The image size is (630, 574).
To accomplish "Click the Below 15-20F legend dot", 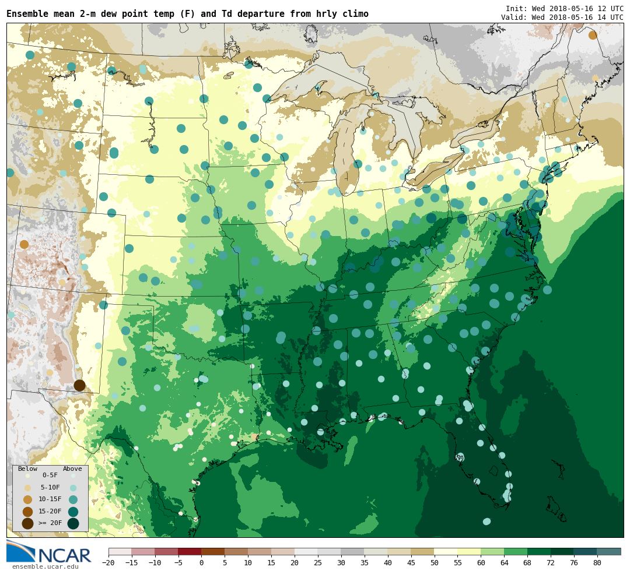I will coord(27,512).
